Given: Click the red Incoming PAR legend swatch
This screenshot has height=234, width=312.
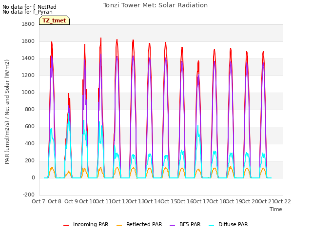Looking at the screenshot, I should click(66, 225).
